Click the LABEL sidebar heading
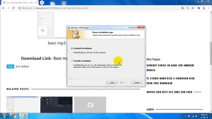 point(150,109)
